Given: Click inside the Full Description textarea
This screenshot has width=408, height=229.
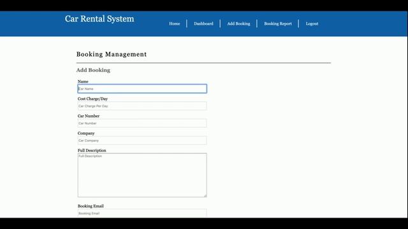Looking at the screenshot, I should click(142, 175).
